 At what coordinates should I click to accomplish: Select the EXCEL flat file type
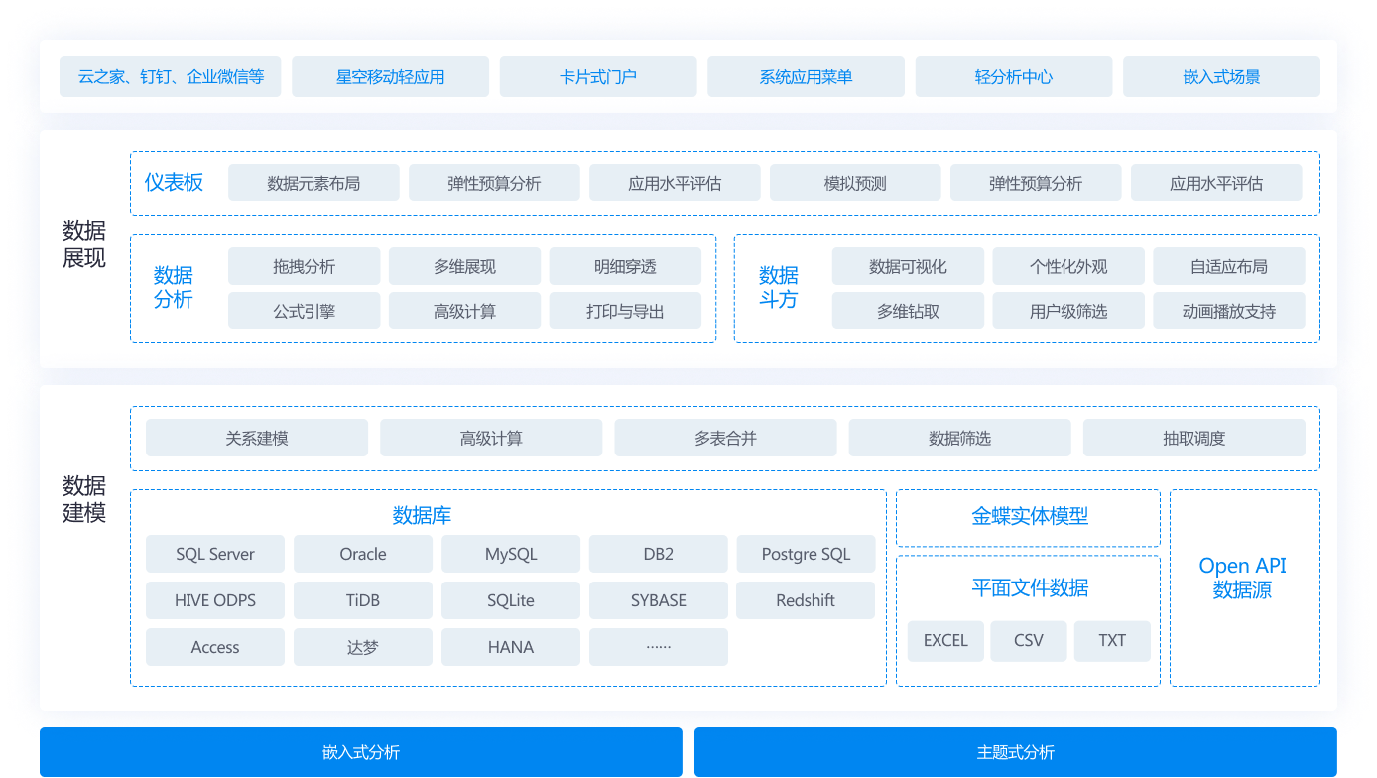tap(944, 641)
